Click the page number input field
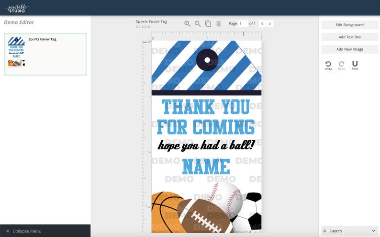 coord(243,23)
